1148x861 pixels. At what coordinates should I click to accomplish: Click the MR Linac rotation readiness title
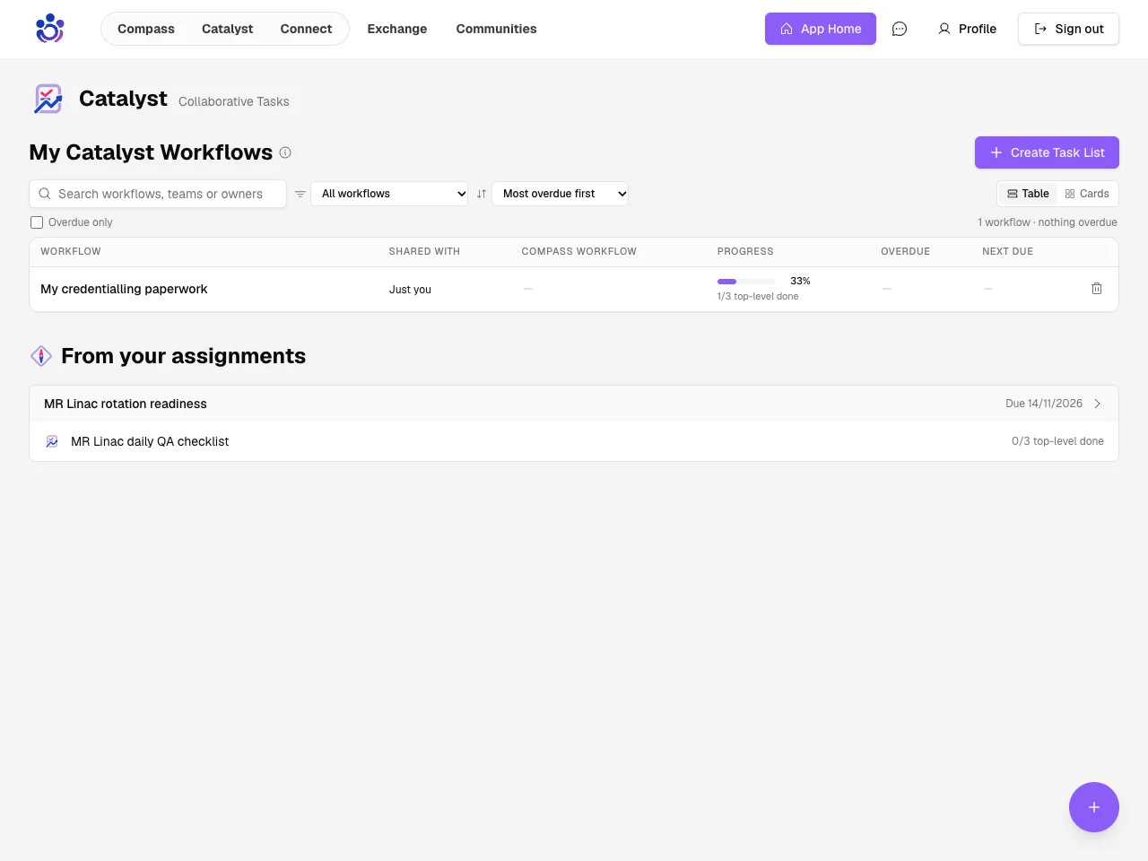coord(126,404)
